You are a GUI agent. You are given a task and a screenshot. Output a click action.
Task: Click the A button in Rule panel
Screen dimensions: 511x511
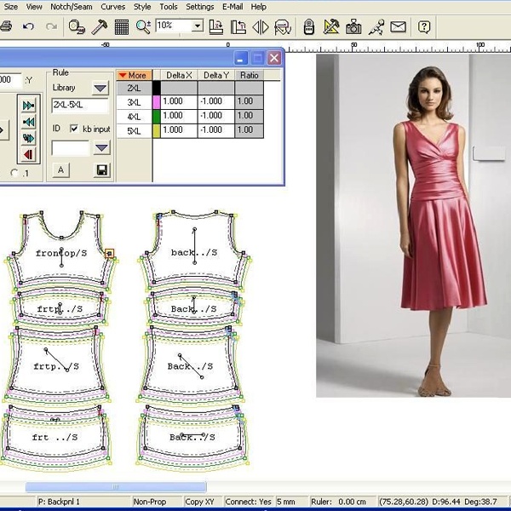click(61, 170)
